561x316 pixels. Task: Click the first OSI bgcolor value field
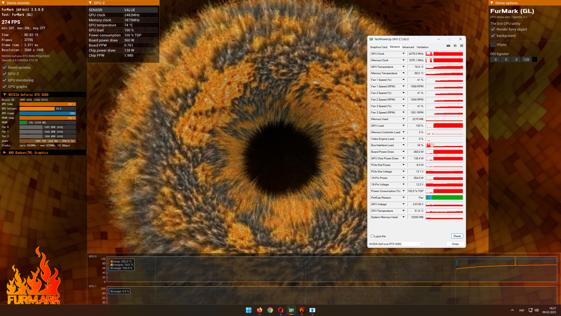(495, 59)
